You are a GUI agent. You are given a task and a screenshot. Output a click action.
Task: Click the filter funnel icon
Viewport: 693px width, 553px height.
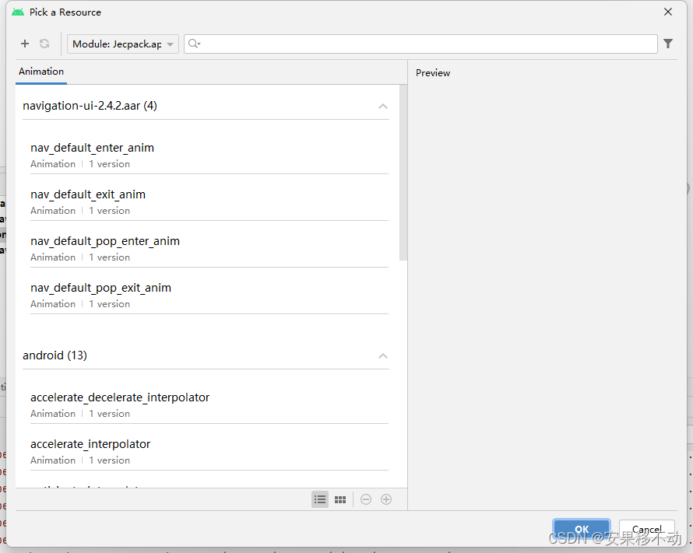pyautogui.click(x=668, y=44)
